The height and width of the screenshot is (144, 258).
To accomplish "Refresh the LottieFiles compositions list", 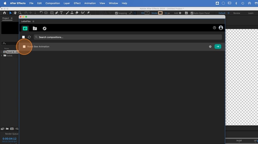I will click(x=29, y=37).
